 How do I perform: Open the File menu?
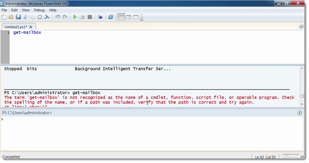coord(4,10)
